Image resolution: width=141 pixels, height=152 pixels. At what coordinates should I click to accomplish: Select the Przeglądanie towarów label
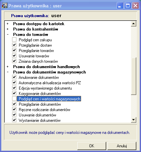(x=36, y=51)
